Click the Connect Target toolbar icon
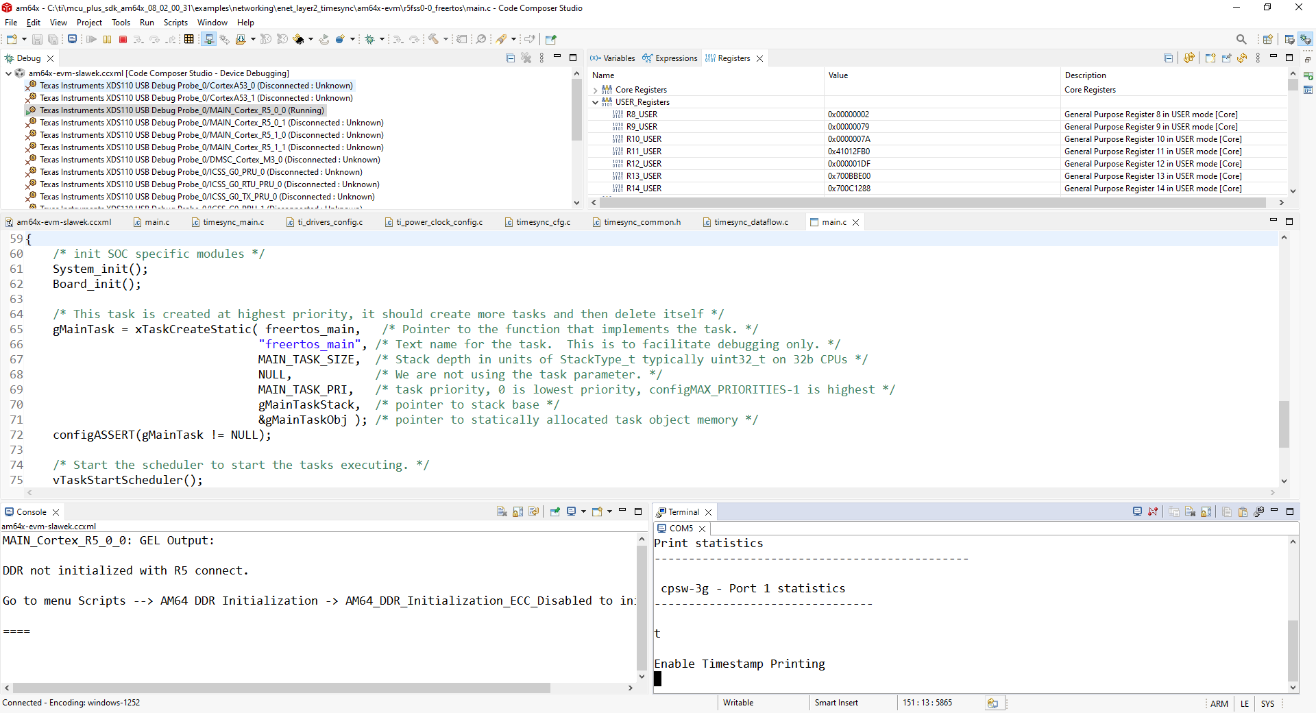 208,39
